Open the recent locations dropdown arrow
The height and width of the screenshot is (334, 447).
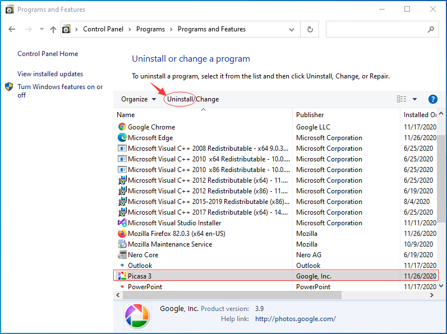pos(42,29)
